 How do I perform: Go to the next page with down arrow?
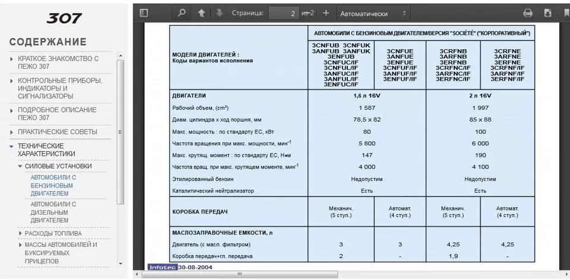(219, 13)
